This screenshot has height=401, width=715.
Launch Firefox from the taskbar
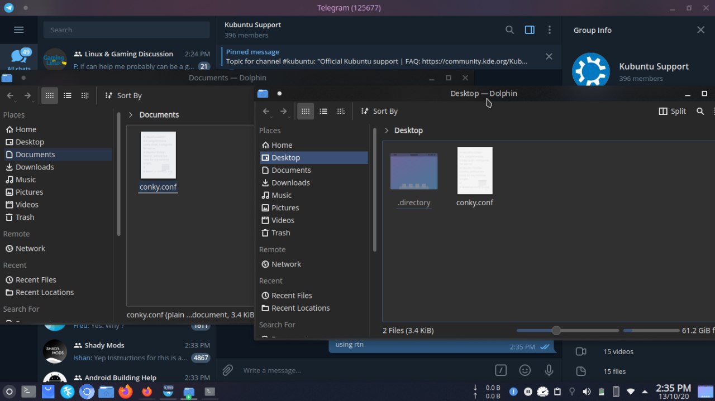click(x=126, y=392)
